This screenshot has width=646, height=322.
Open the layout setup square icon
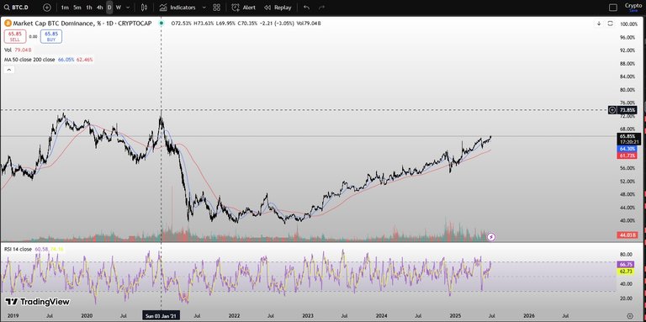[x=613, y=8]
